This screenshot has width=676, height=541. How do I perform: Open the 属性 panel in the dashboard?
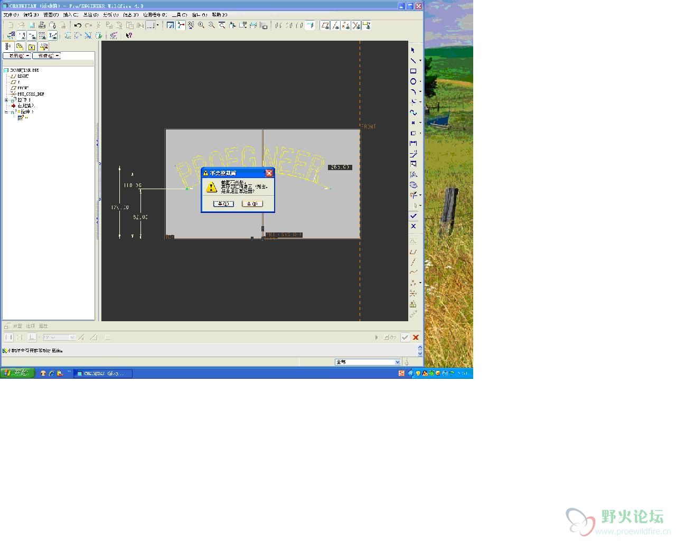click(x=43, y=326)
